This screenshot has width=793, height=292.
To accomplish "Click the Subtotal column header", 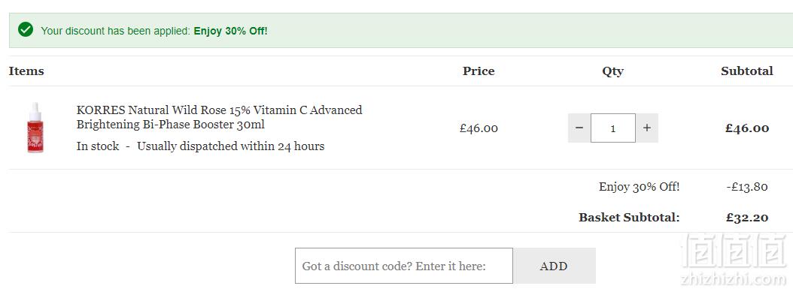I will point(747,71).
